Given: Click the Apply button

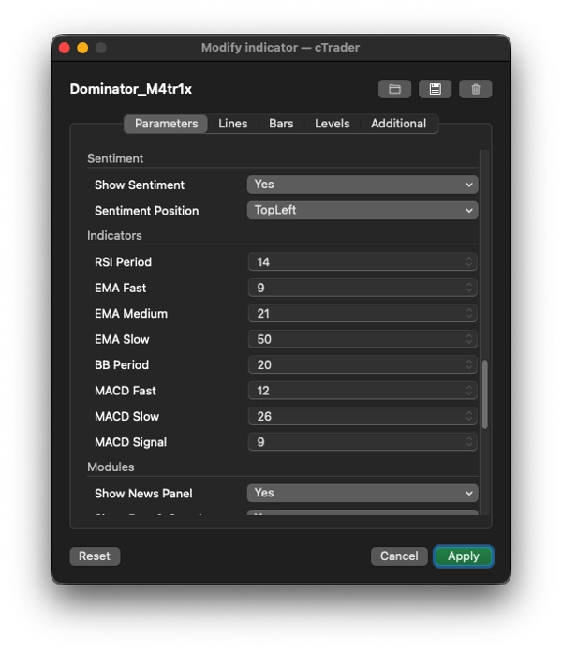Looking at the screenshot, I should click(464, 556).
